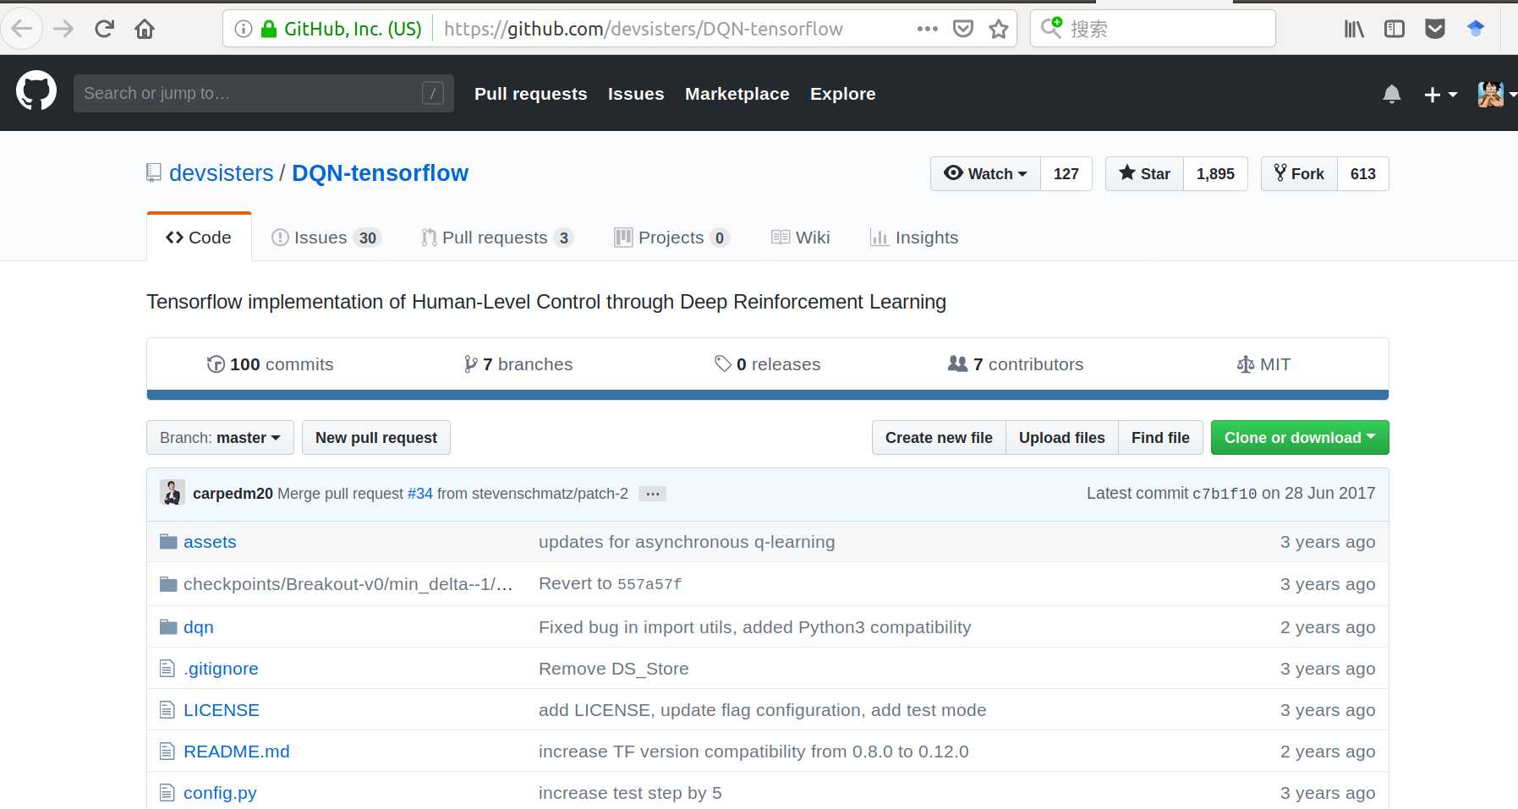View the 7 contributors
Screen dimensions: 1518x809
1016,364
